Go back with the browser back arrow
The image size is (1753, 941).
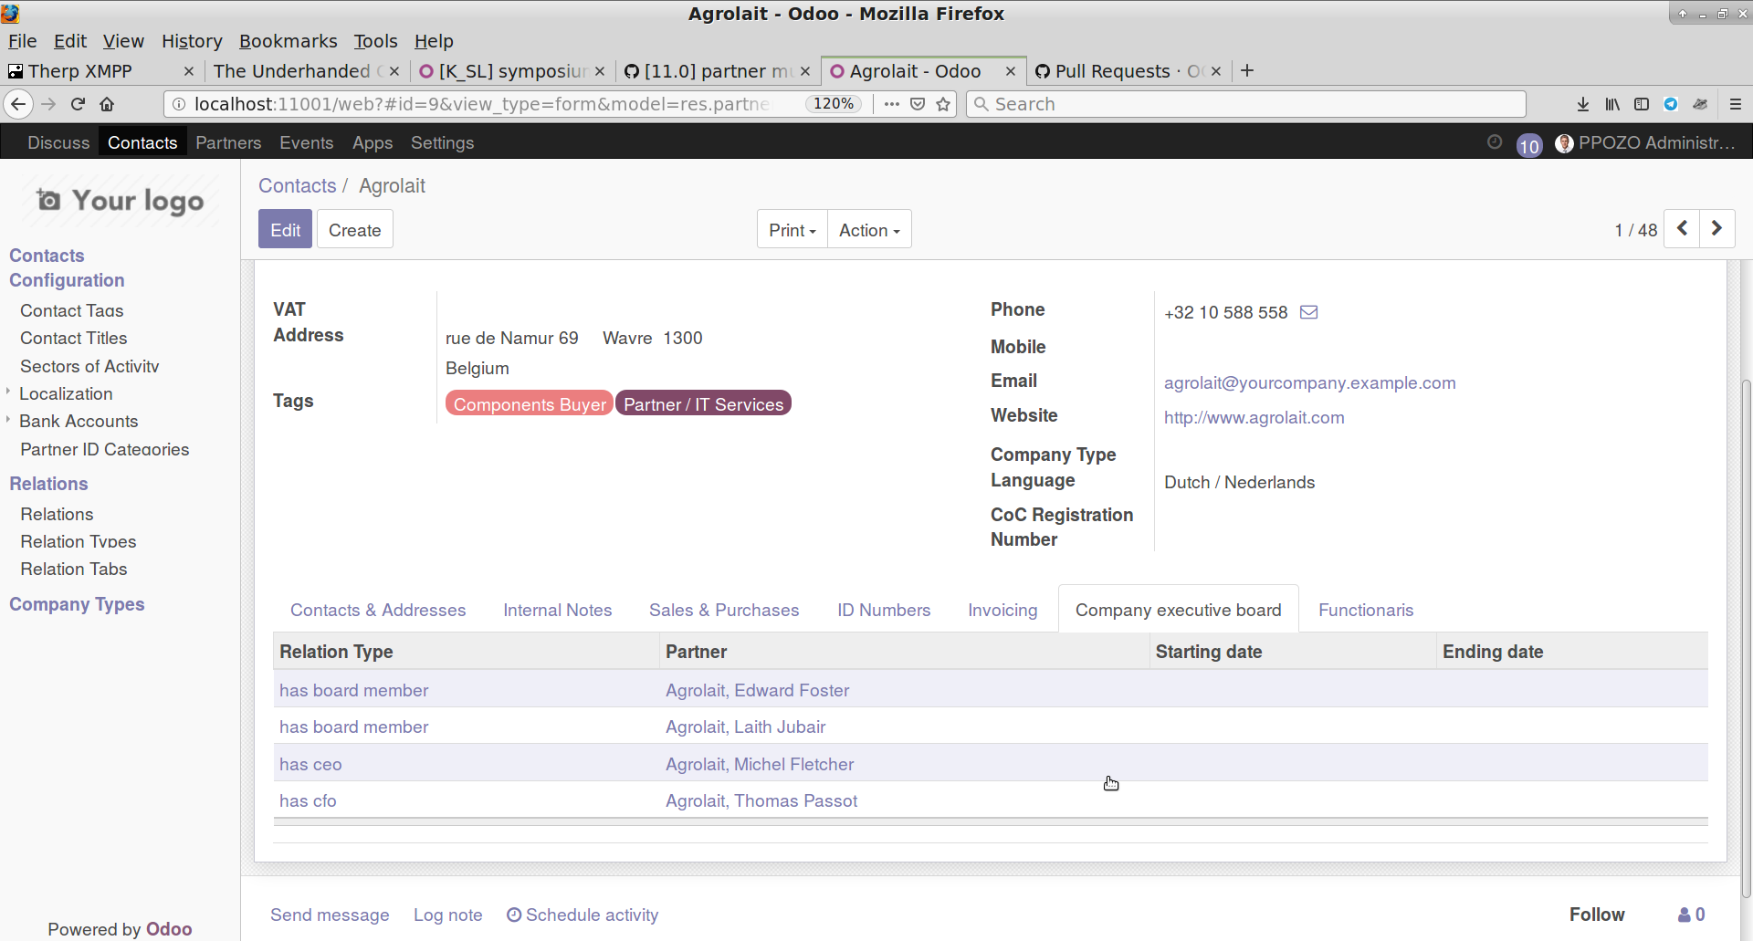coord(18,104)
